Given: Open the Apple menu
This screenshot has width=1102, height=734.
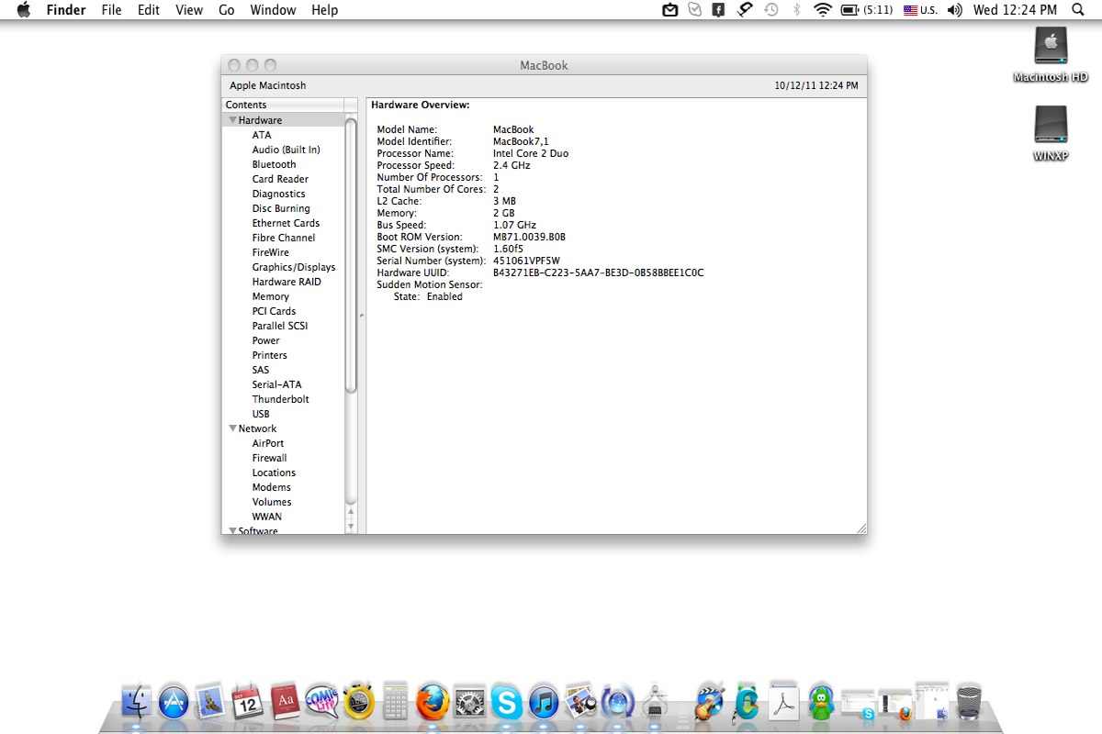Looking at the screenshot, I should point(24,10).
